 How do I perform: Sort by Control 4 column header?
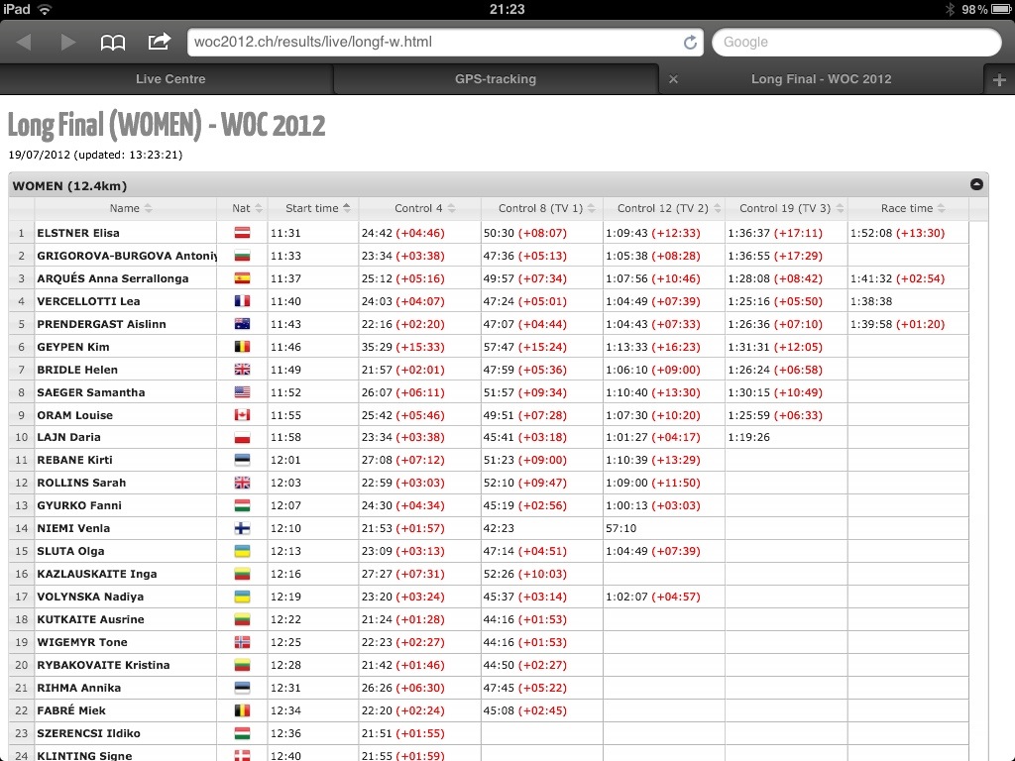pyautogui.click(x=419, y=209)
